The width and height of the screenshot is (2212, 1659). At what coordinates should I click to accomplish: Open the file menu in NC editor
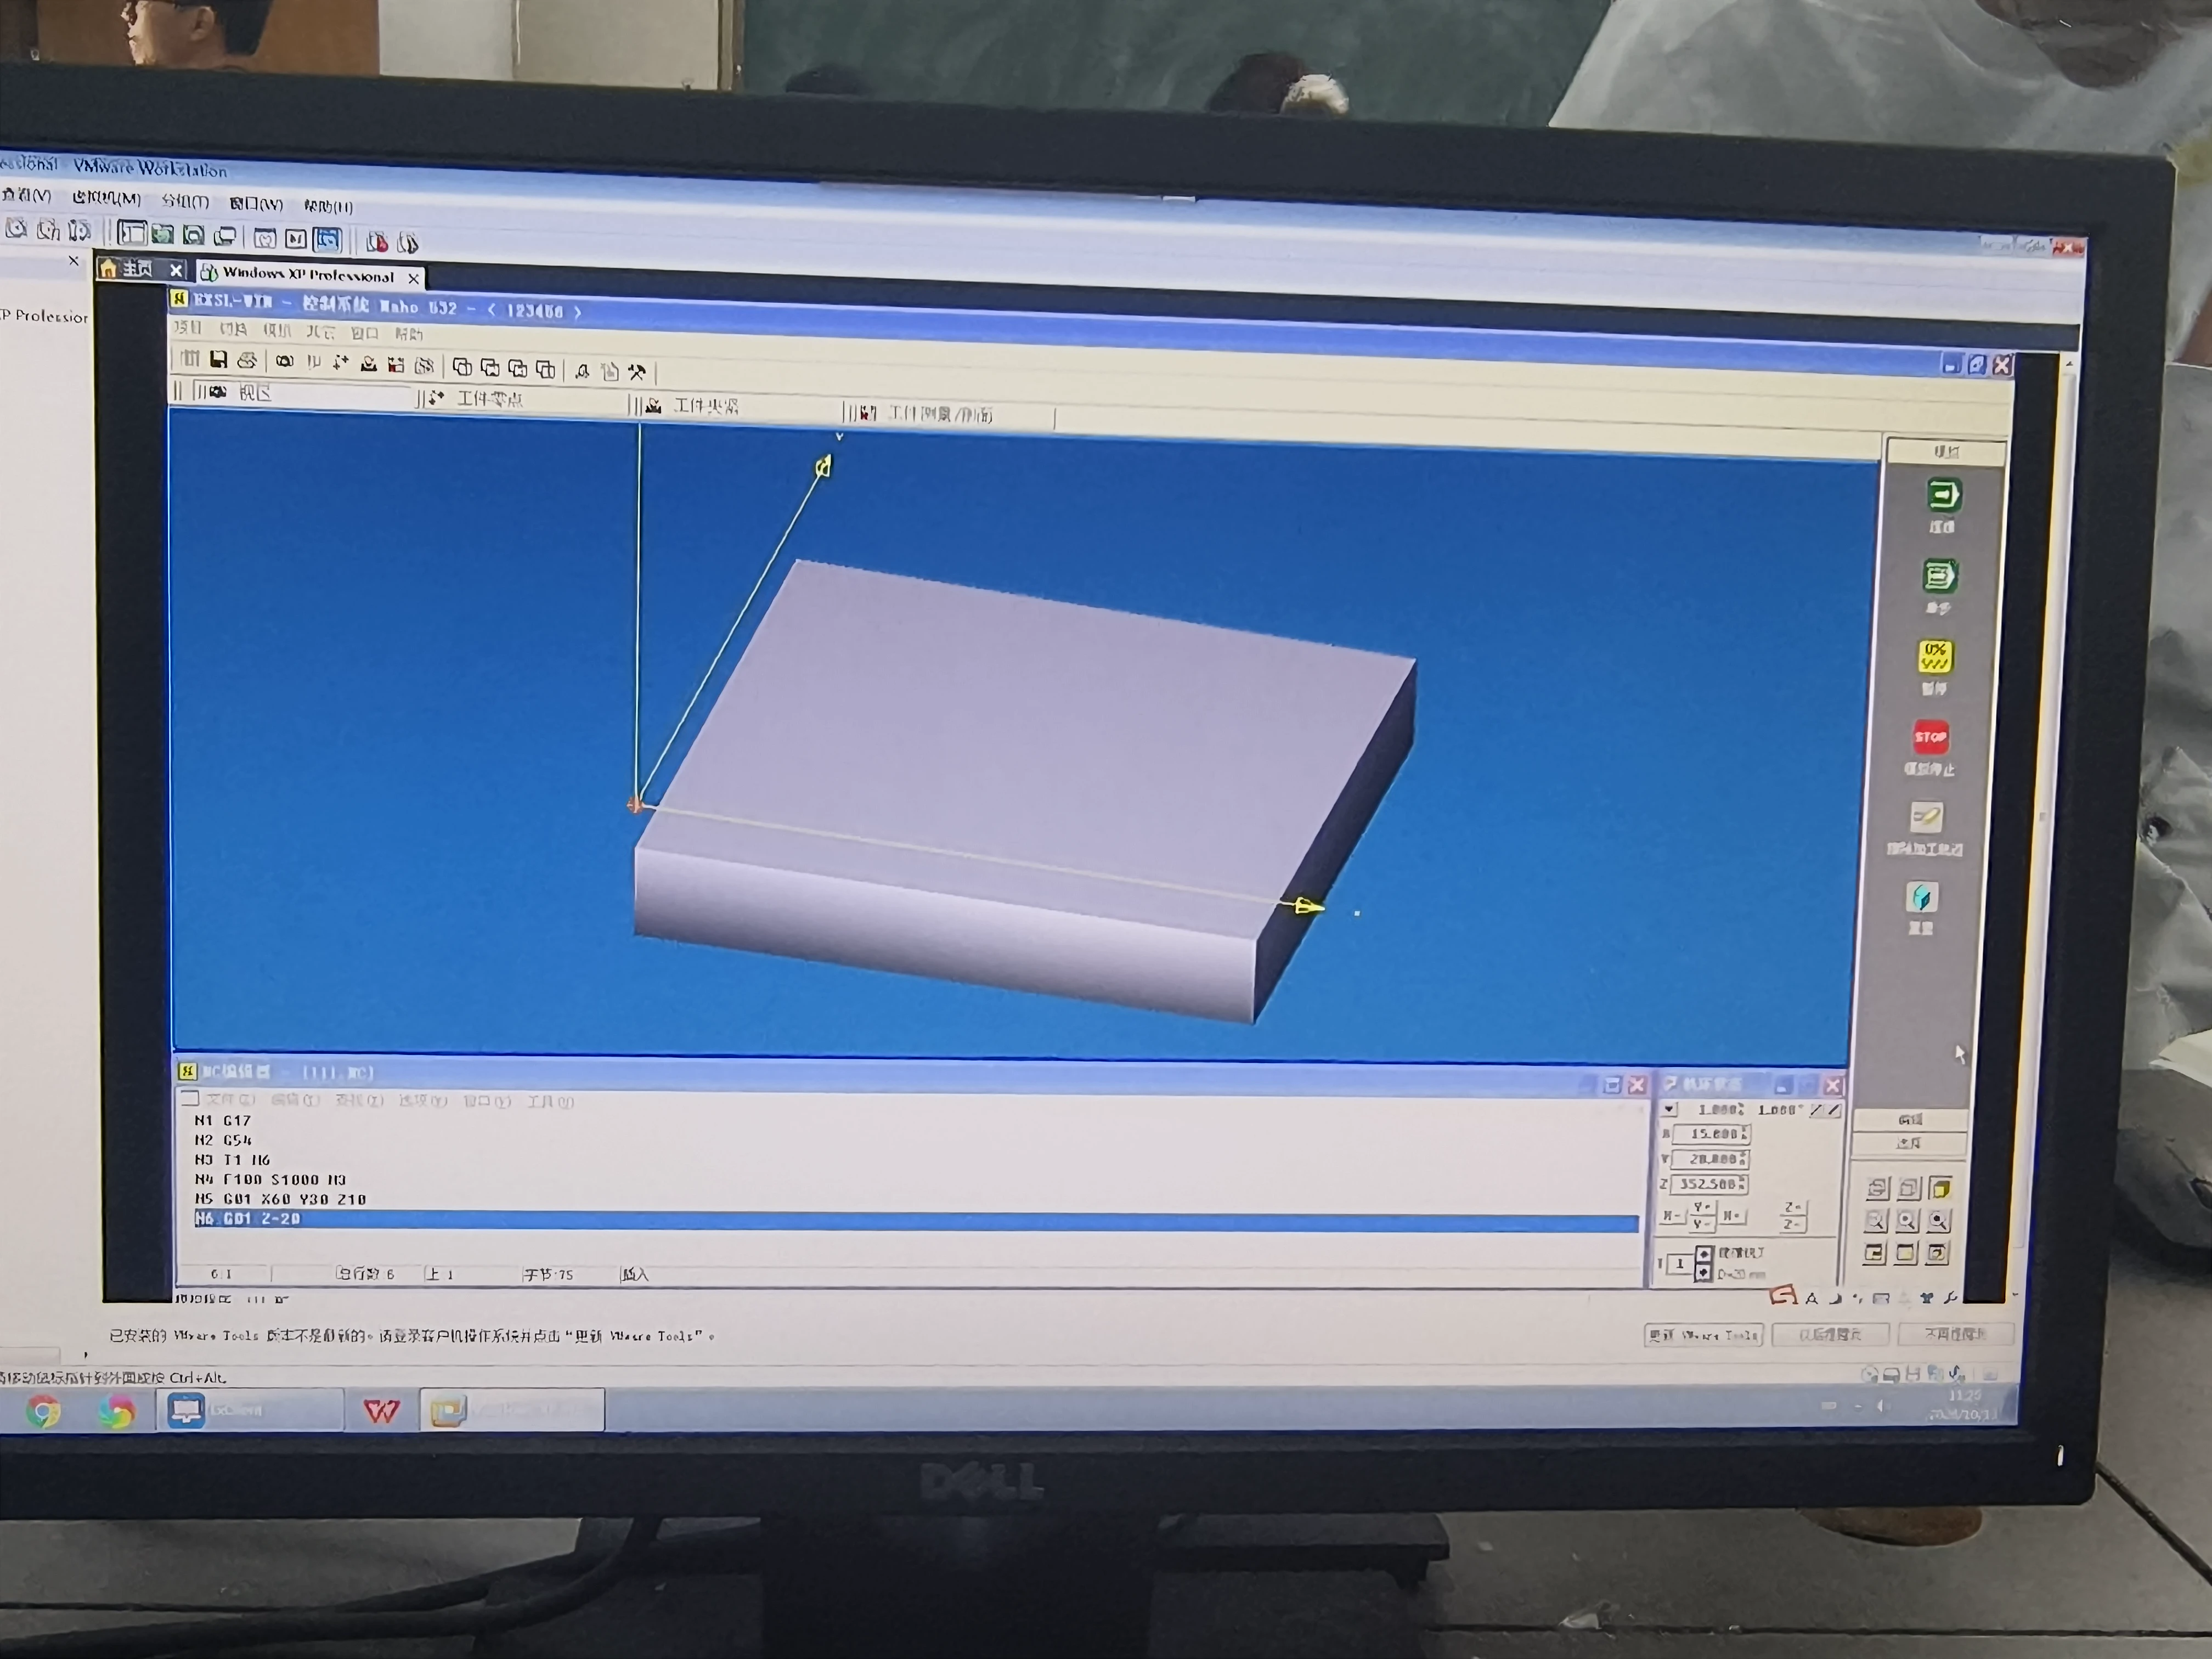pyautogui.click(x=231, y=1099)
